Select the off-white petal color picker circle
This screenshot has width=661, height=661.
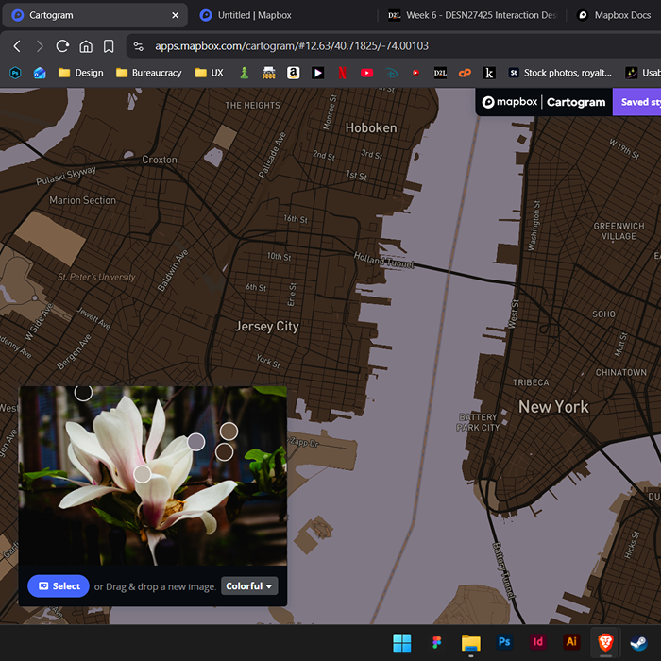coord(142,473)
